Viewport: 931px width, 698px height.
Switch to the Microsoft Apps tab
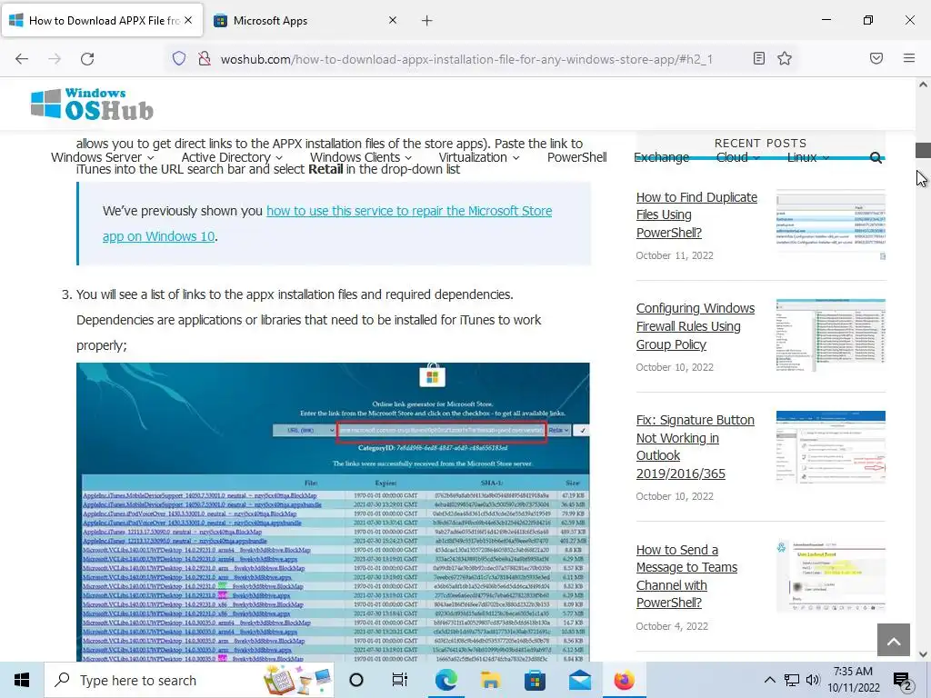point(305,21)
